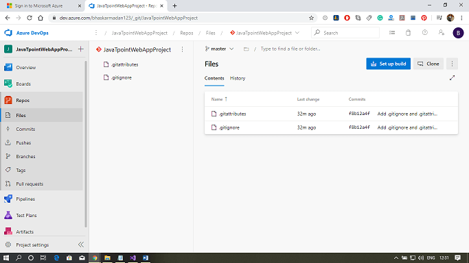Open a new browser tab

coord(174,6)
